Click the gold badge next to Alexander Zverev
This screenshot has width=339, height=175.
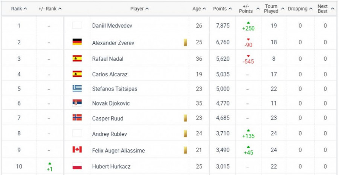pyautogui.click(x=185, y=42)
